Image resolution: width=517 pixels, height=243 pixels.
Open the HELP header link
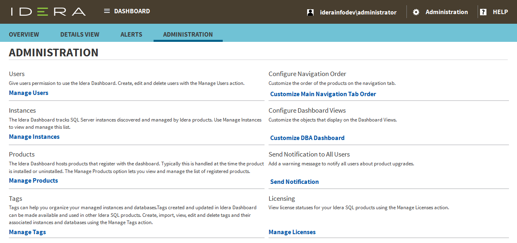(501, 12)
